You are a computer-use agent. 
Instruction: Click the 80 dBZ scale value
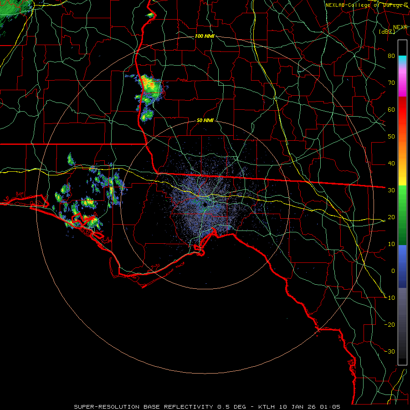click(x=391, y=56)
